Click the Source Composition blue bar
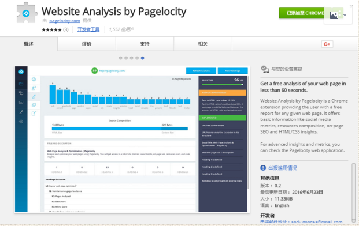 click(x=120, y=129)
